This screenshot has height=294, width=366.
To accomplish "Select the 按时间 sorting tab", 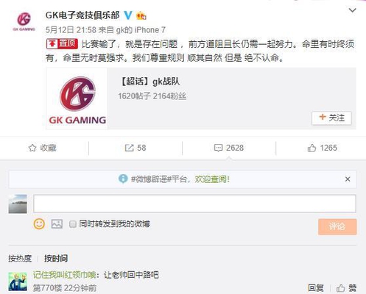I will point(56,258).
